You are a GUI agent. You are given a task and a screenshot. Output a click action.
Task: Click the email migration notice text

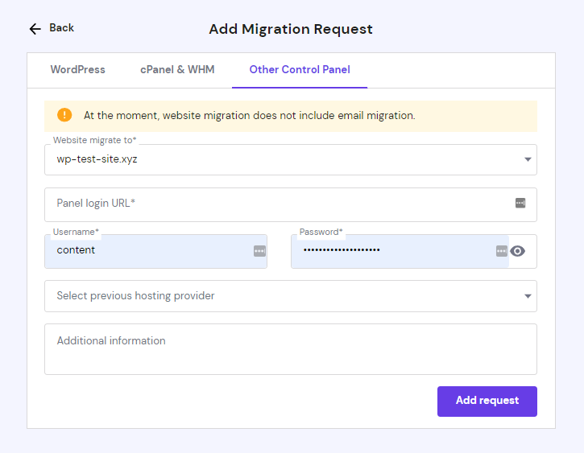point(250,116)
